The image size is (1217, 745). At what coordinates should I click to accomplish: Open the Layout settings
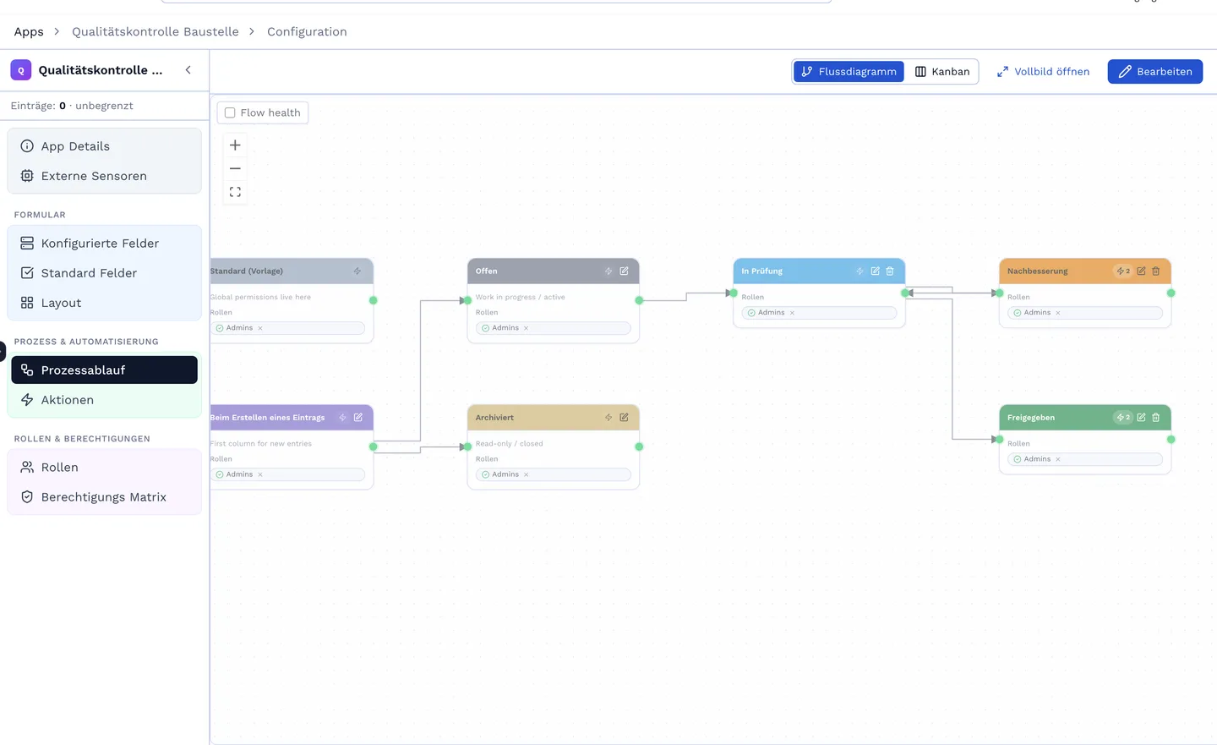pos(105,303)
